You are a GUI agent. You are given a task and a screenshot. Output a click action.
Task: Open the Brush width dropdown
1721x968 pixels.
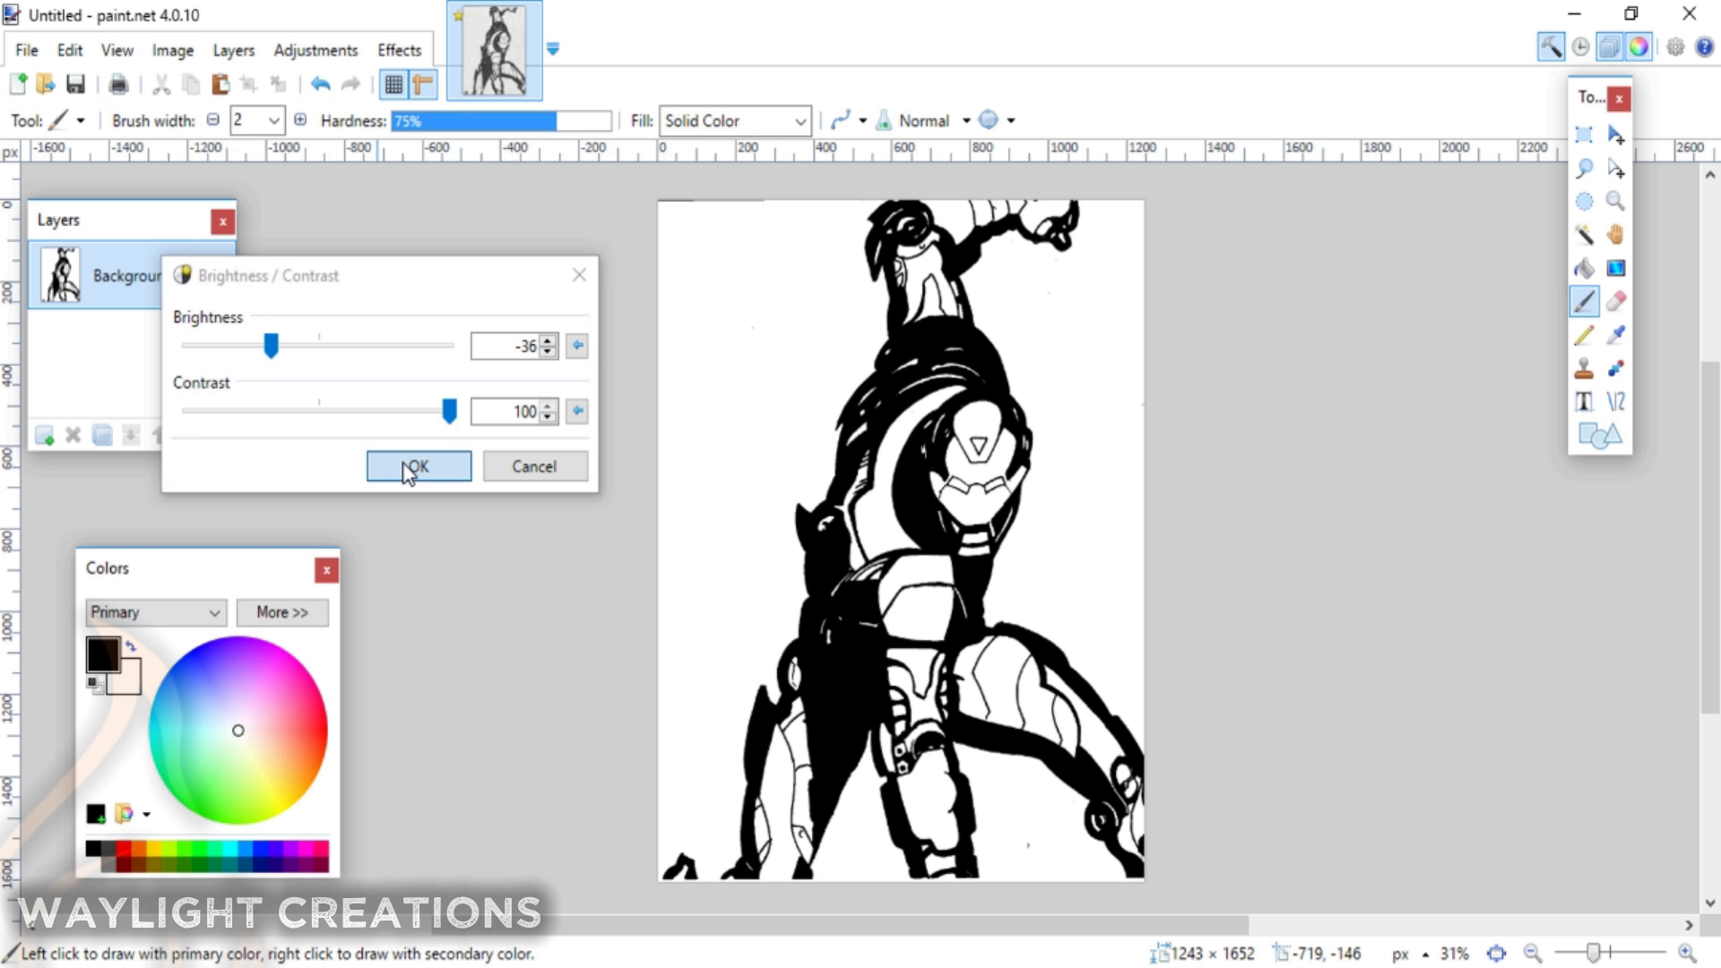tap(274, 120)
